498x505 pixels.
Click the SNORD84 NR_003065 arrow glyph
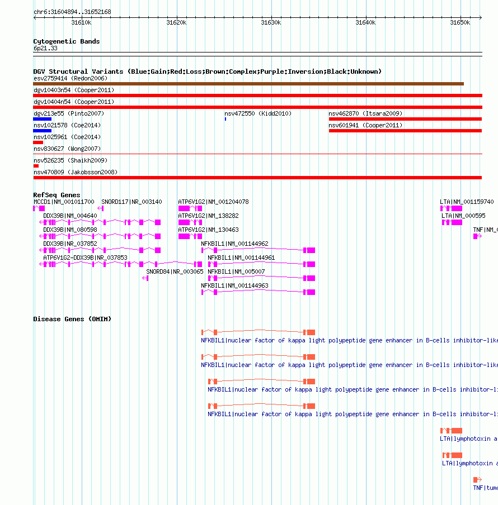click(x=145, y=278)
